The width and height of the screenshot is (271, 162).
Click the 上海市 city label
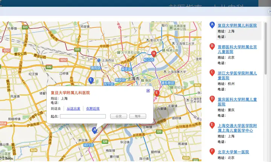pos(133,79)
